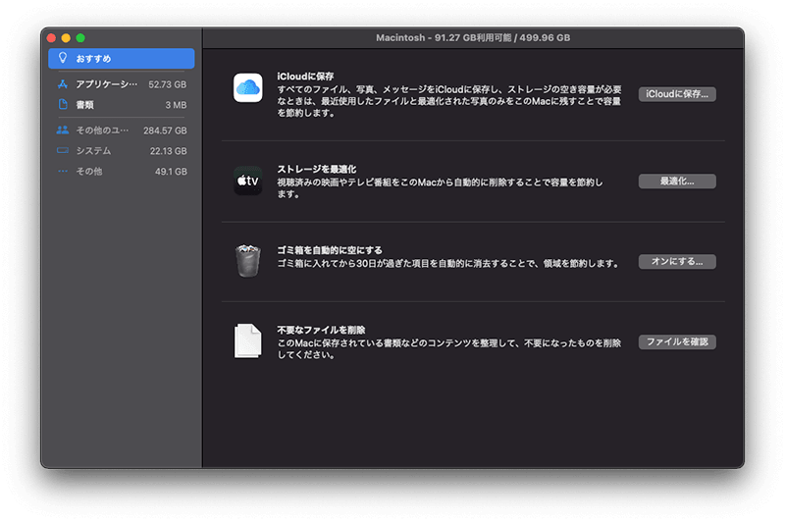The image size is (785, 522).
Task: Click the blank document file icon
Action: coord(248,340)
